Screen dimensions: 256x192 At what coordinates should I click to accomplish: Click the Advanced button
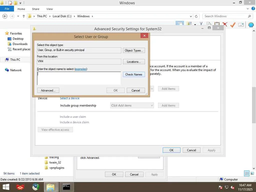[48, 90]
